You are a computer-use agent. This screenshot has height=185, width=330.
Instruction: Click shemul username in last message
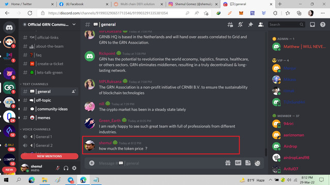[x=105, y=143]
